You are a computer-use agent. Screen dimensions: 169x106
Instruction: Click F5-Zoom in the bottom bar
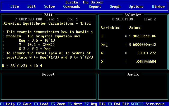click(58, 104)
